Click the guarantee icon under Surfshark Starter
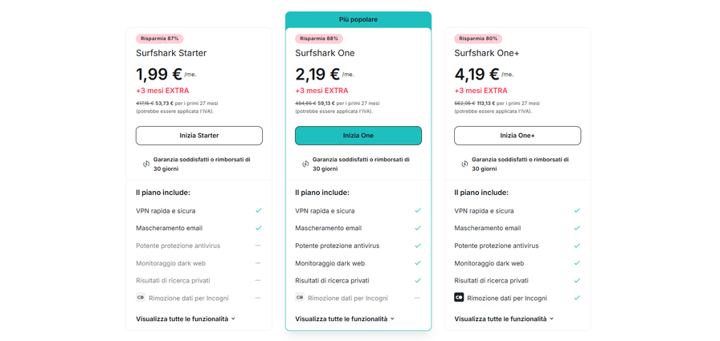Image resolution: width=720 pixels, height=341 pixels. pyautogui.click(x=146, y=164)
